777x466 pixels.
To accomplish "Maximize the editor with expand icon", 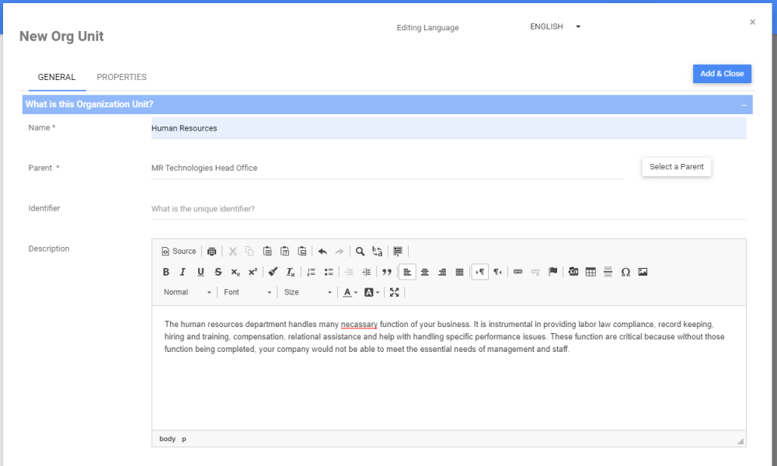I will (x=395, y=292).
